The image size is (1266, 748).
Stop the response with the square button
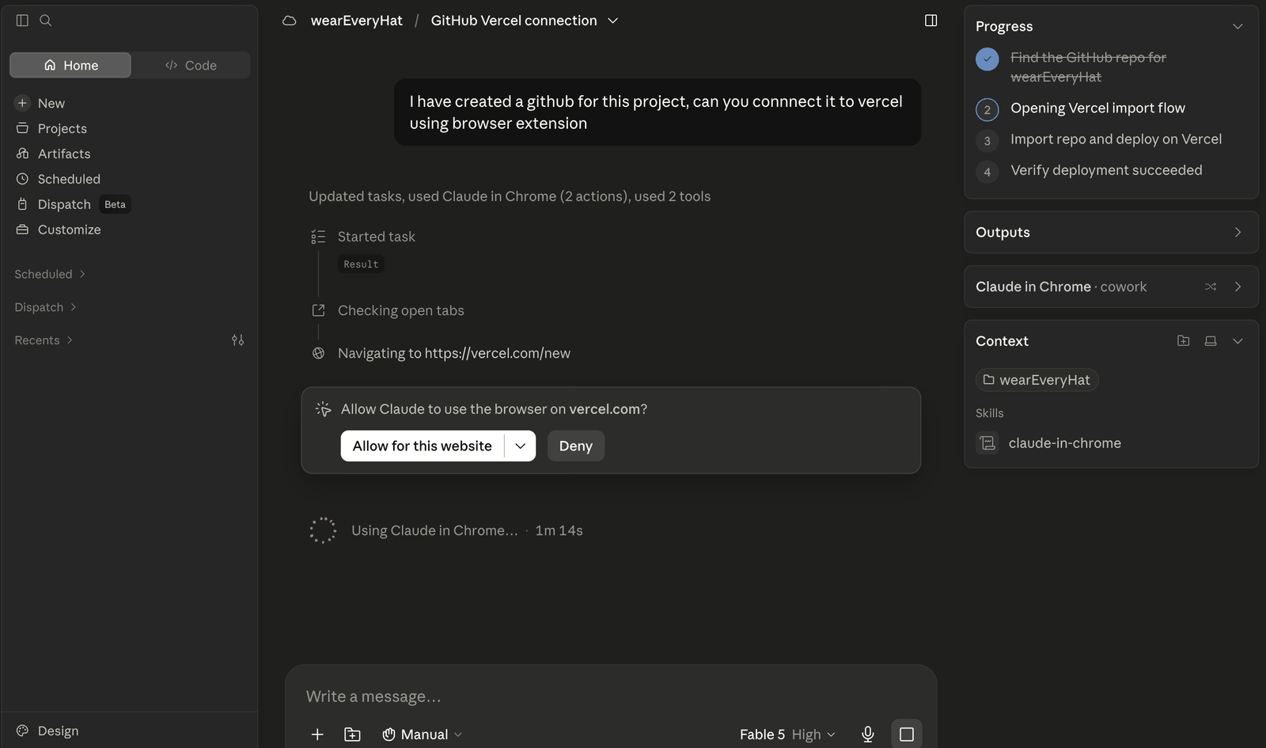point(907,735)
